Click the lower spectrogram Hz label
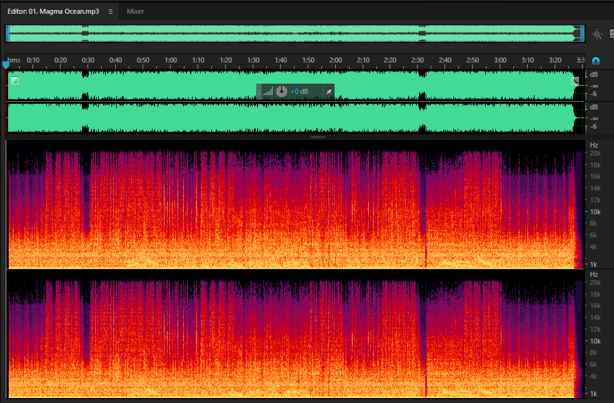This screenshot has height=403, width=614. [x=594, y=275]
